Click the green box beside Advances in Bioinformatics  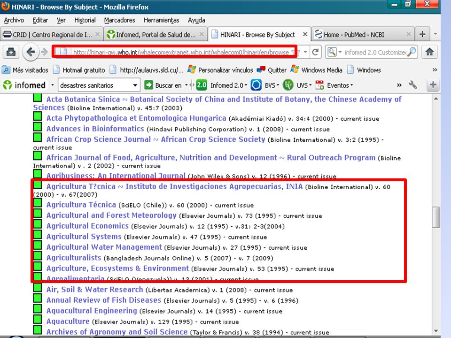tap(38, 126)
